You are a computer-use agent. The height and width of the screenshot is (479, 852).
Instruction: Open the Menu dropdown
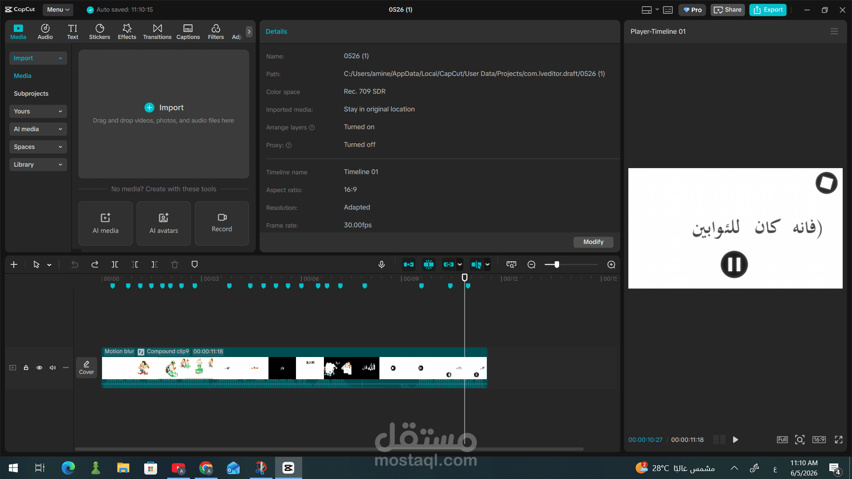tap(58, 10)
